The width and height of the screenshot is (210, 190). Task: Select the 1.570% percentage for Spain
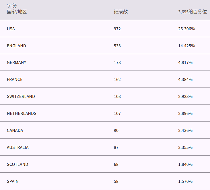[x=185, y=181]
